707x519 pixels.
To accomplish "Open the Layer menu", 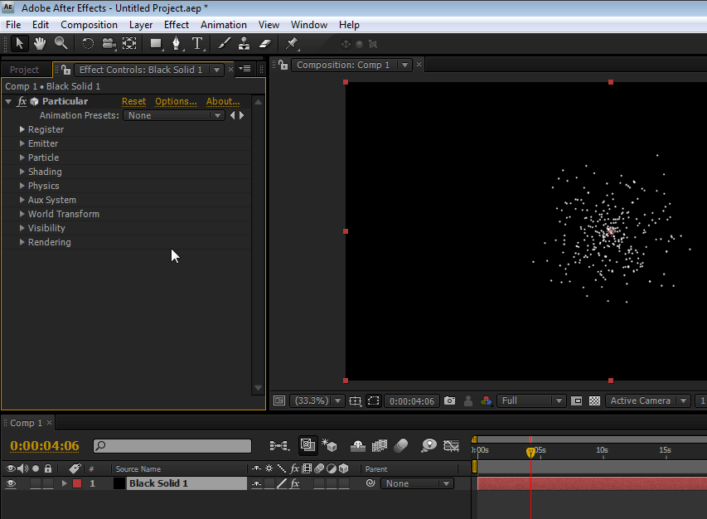I will (x=141, y=25).
